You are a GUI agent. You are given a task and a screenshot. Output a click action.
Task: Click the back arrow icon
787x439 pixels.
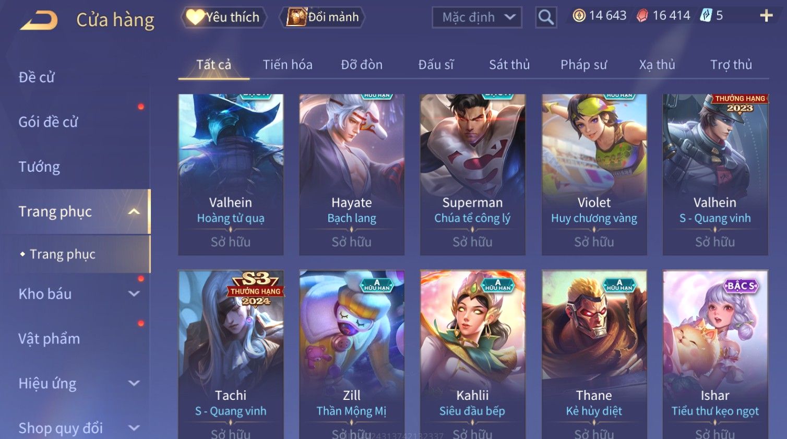pos(39,20)
